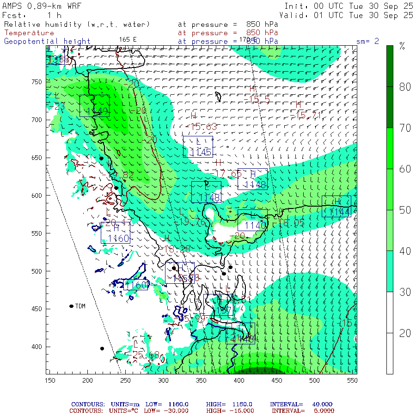Click the '300' x-axis tick label

coord(163,380)
